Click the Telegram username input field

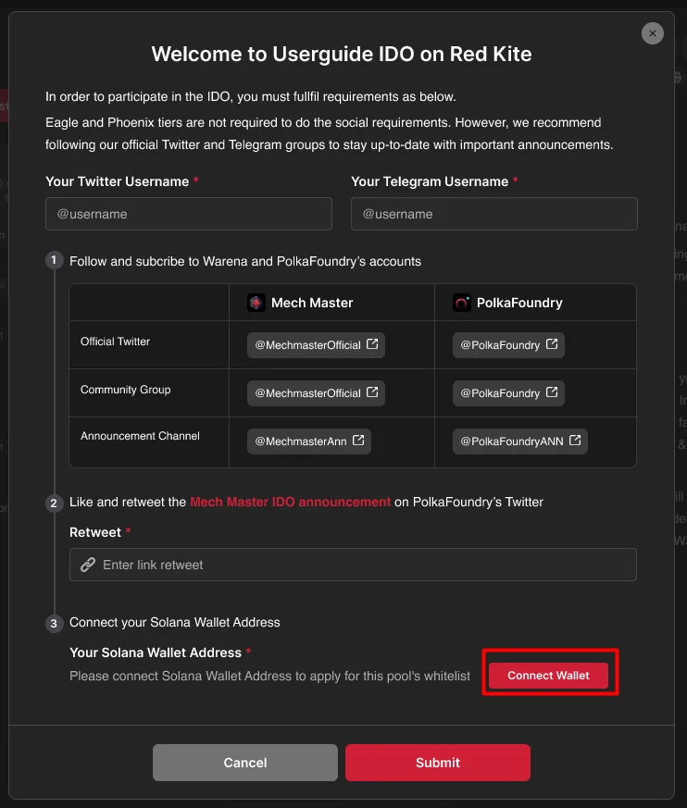494,214
